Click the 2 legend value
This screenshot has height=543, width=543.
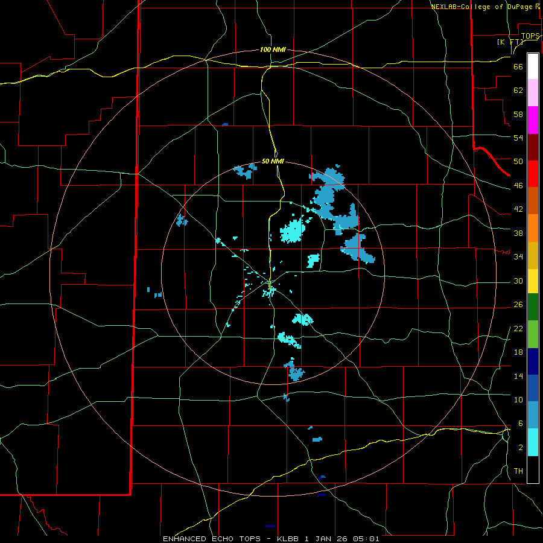[521, 448]
